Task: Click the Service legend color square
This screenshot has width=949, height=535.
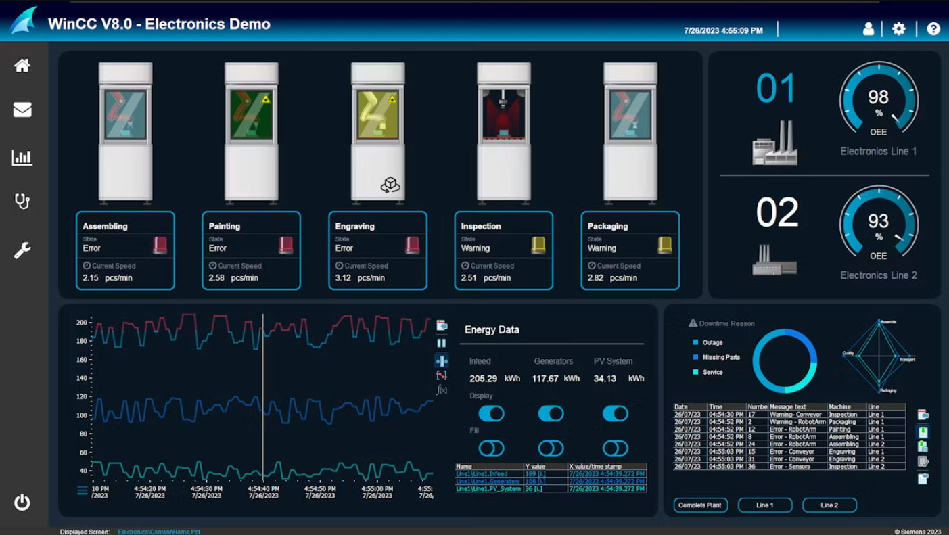Action: 695,372
